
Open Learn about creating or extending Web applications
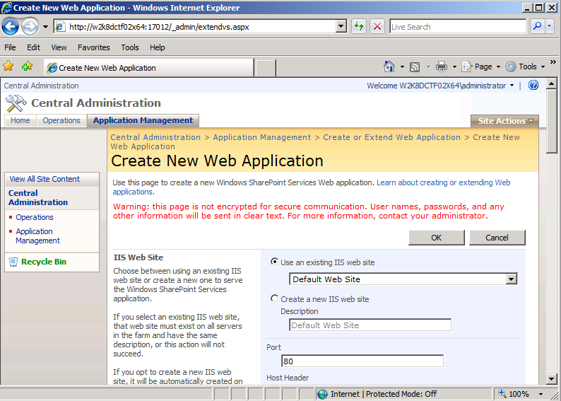[x=312, y=187]
